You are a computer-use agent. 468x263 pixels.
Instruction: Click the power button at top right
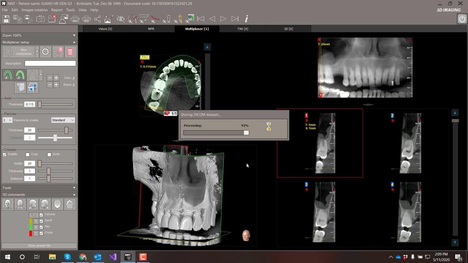click(461, 19)
